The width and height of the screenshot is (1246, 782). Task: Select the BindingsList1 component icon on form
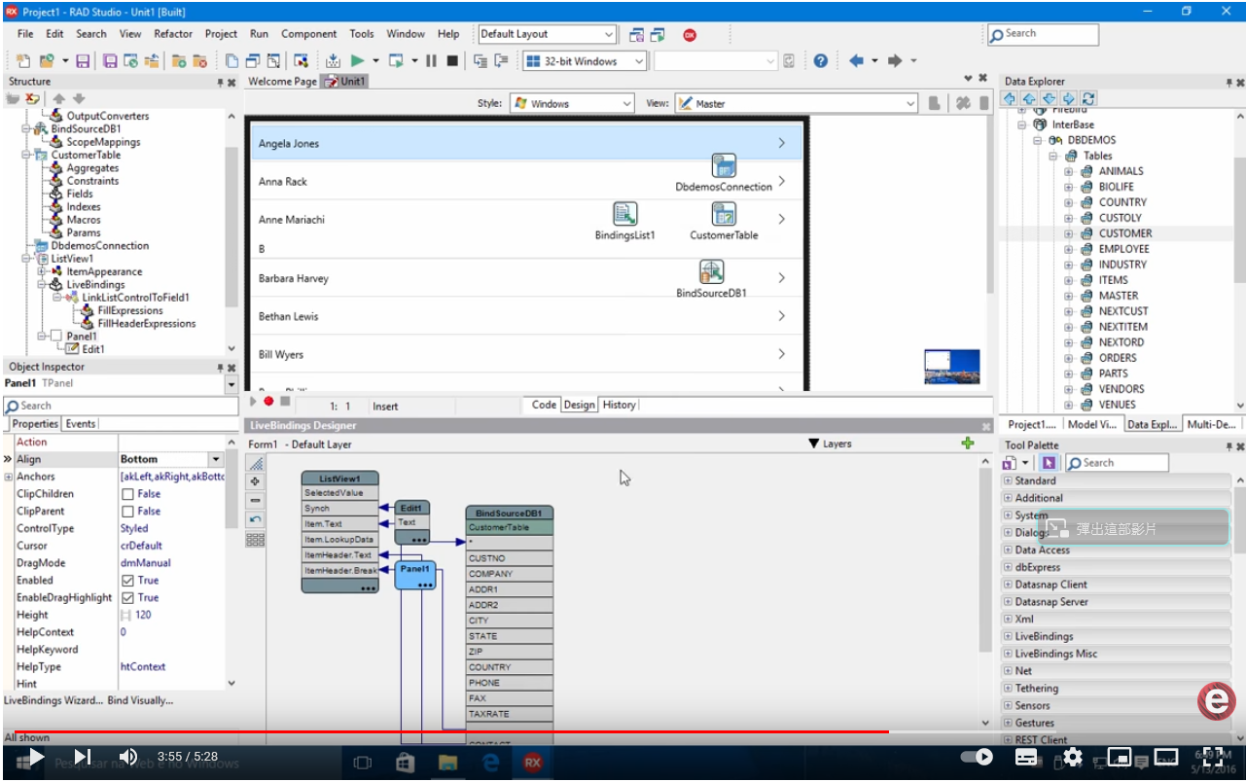624,214
